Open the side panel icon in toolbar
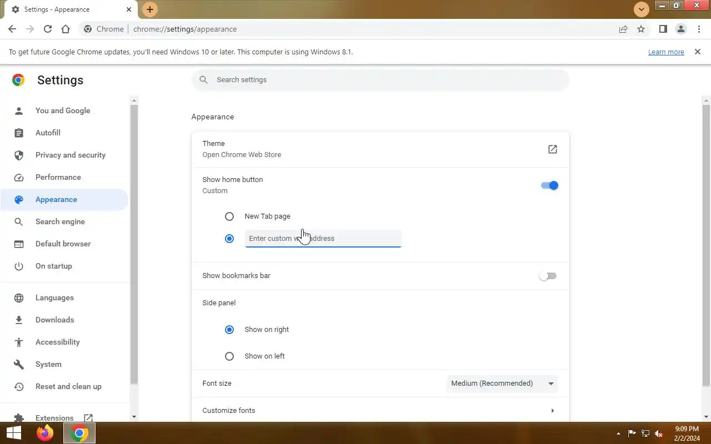The width and height of the screenshot is (711, 444). [663, 29]
